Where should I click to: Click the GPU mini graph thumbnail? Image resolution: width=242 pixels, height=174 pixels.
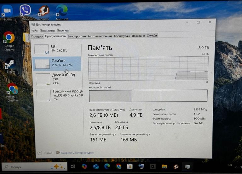(44, 95)
